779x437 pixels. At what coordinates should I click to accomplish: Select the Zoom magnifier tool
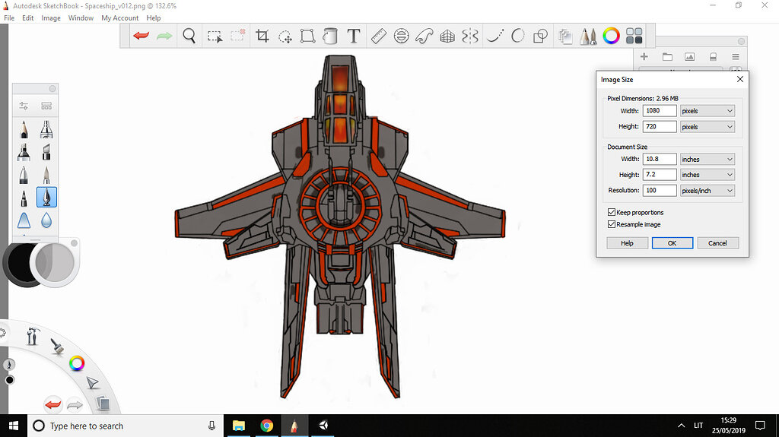189,36
